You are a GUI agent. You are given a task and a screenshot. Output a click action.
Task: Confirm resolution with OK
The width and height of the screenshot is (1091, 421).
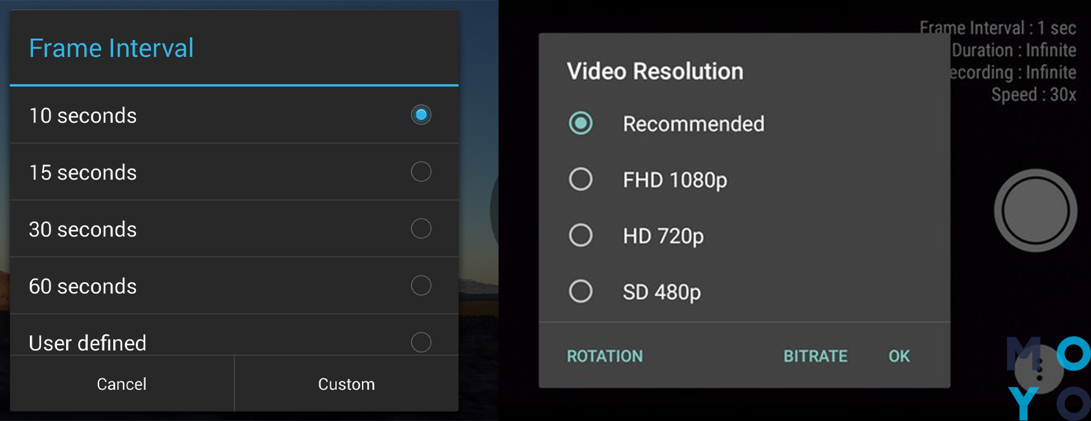click(x=899, y=356)
